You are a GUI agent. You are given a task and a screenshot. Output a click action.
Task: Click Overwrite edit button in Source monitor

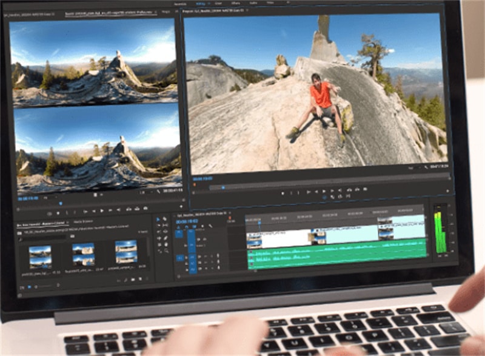(x=137, y=209)
